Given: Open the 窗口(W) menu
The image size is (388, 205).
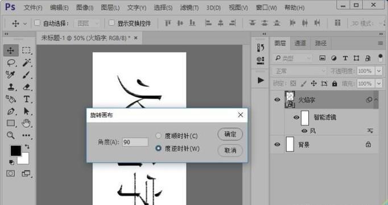Looking at the screenshot, I should (266, 8).
